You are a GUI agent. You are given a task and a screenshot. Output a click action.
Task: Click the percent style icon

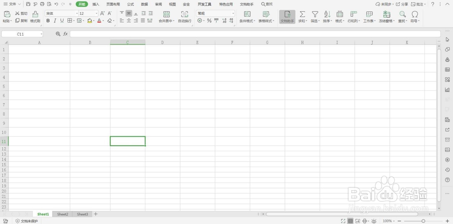pyautogui.click(x=209, y=21)
